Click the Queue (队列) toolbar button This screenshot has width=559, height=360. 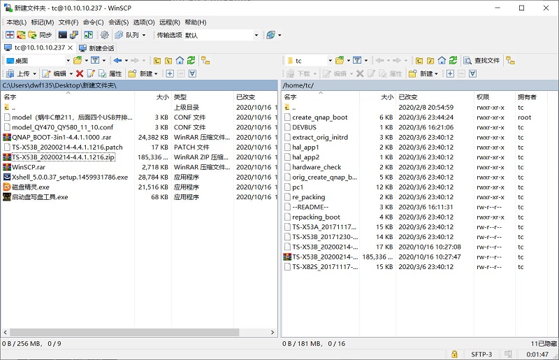click(x=127, y=35)
